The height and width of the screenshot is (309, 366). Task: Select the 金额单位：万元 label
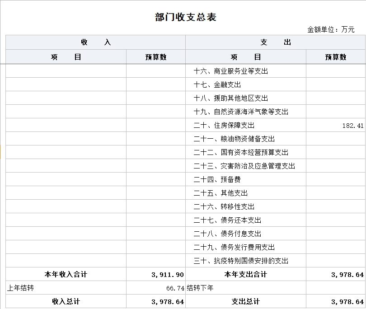[331, 30]
